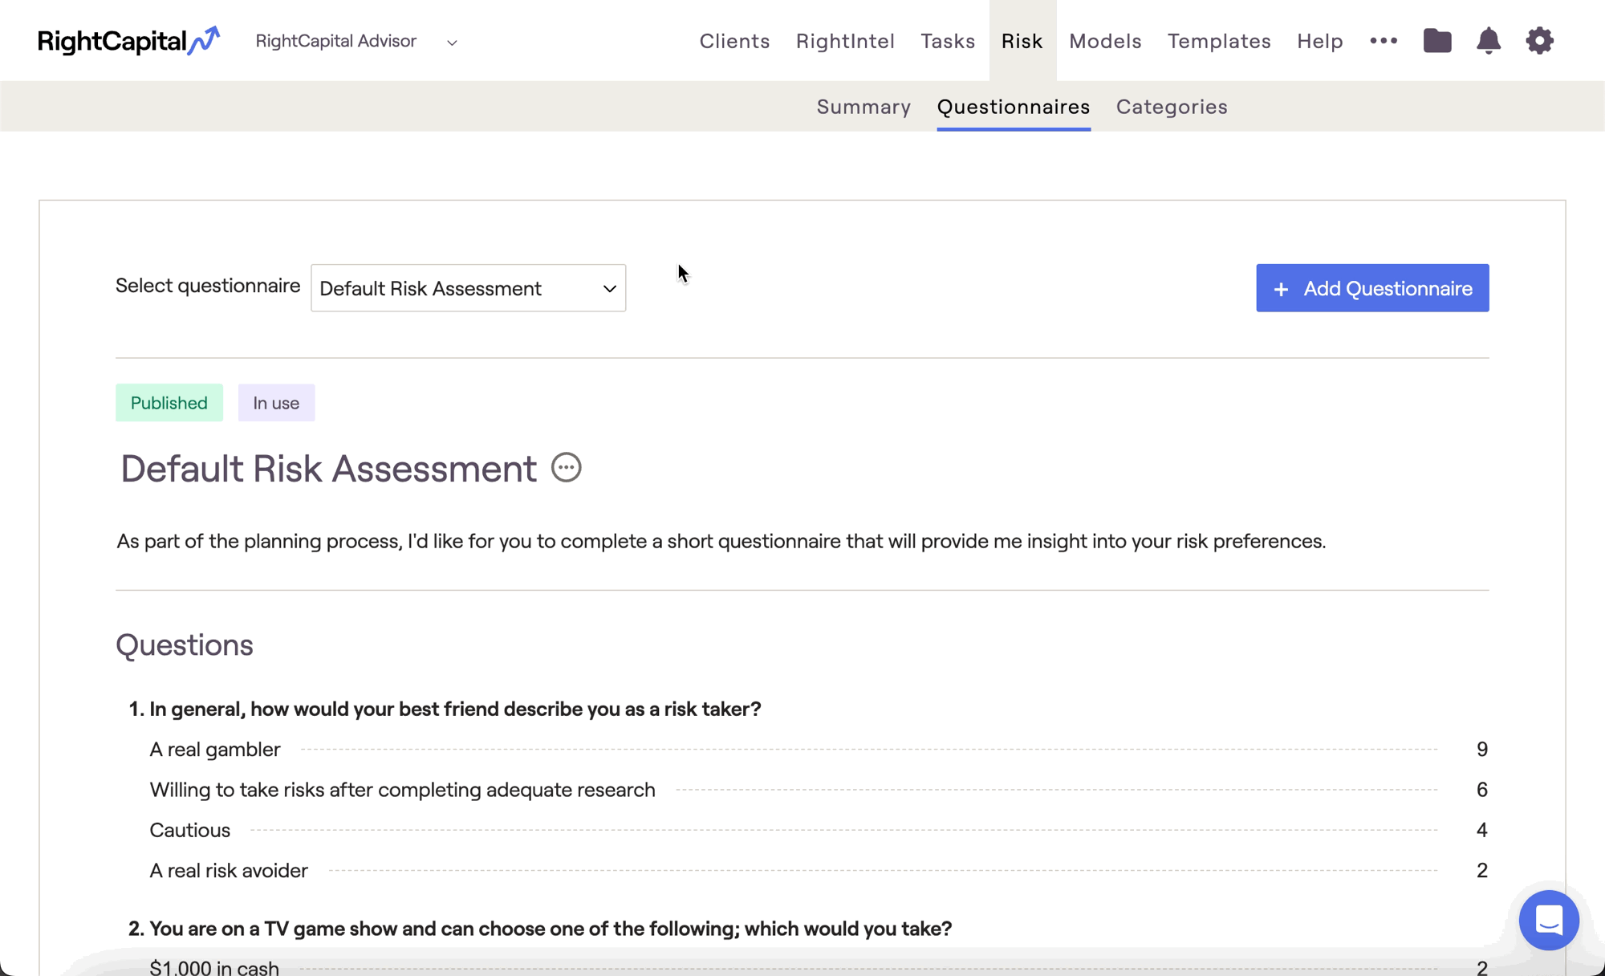1605x976 pixels.
Task: Expand the RightCapital Advisor account chevron
Action: (452, 43)
